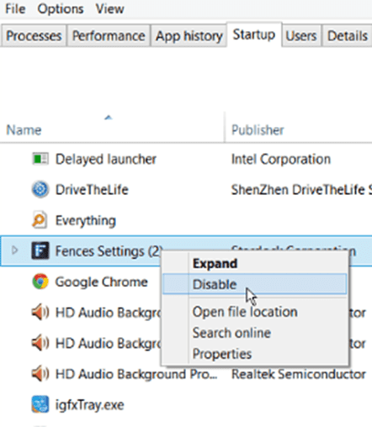The width and height of the screenshot is (372, 427).
Task: Select the Google Chrome entry name
Action: tap(101, 282)
